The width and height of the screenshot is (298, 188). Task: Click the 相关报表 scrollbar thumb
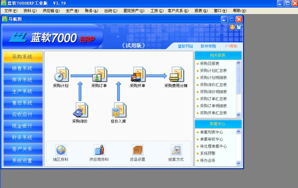tap(239, 80)
